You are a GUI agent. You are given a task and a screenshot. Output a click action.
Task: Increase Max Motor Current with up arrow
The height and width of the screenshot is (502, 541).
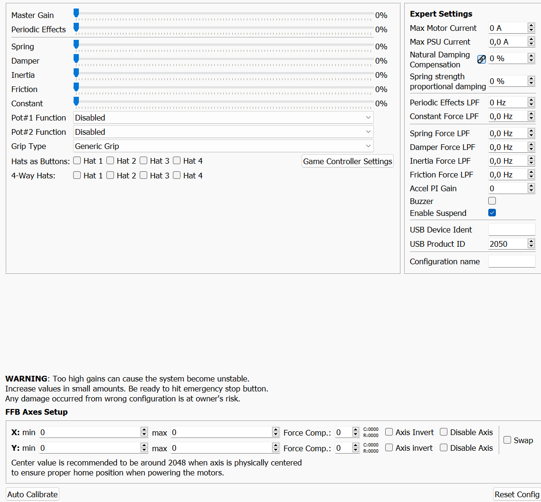pos(532,26)
